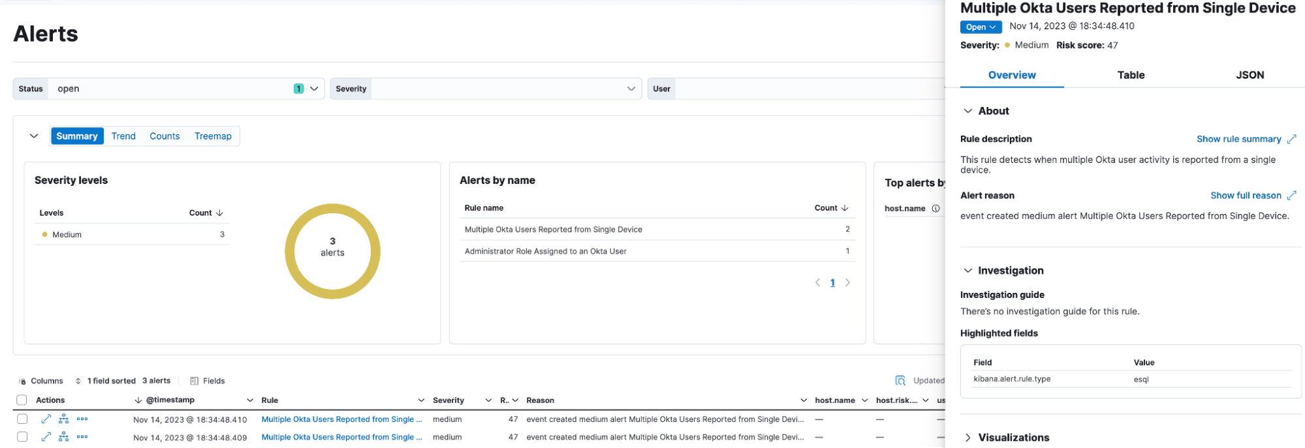Analyze event for the 18:34:48.410 alert
Viewport: 1305px width, 448px height.
(x=63, y=419)
